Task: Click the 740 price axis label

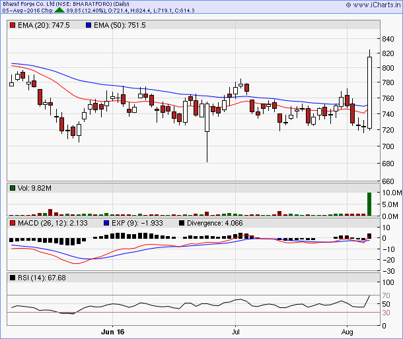Action: click(x=388, y=114)
